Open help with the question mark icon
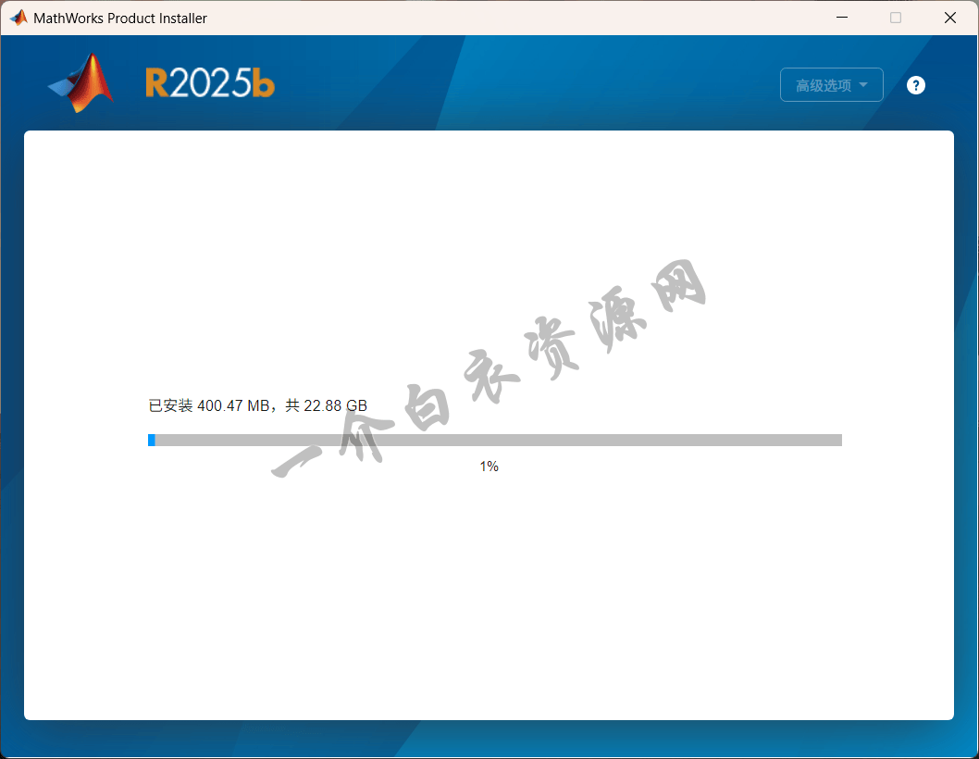979x759 pixels. click(915, 85)
